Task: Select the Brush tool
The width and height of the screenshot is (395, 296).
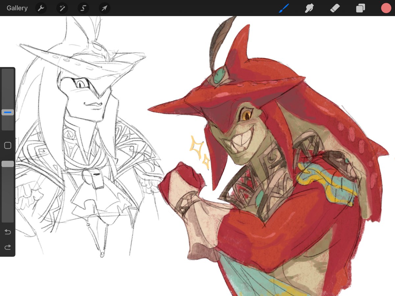Action: click(x=283, y=8)
